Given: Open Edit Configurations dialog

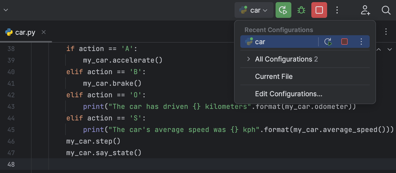Looking at the screenshot, I should coord(288,94).
